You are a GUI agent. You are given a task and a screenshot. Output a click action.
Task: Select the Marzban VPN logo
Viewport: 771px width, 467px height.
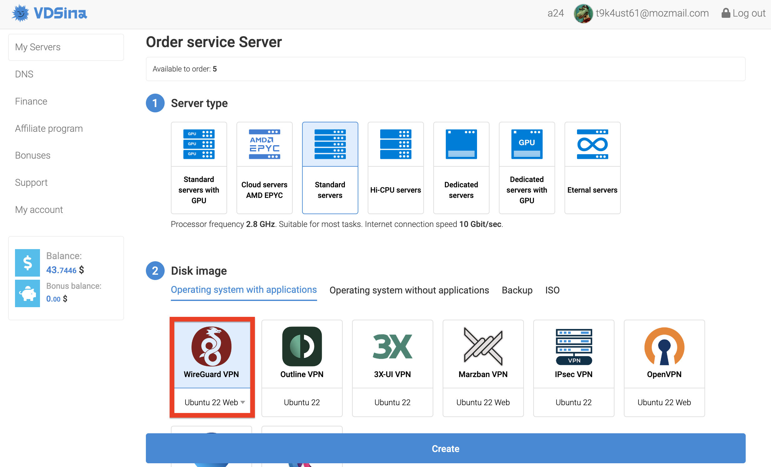point(483,346)
